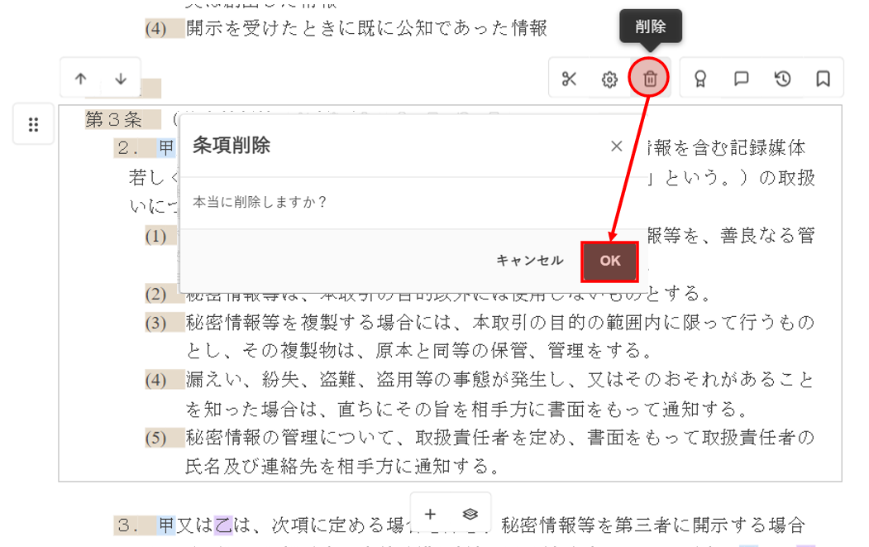
Task: Click the six-dot drag handle
Action: pos(34,125)
